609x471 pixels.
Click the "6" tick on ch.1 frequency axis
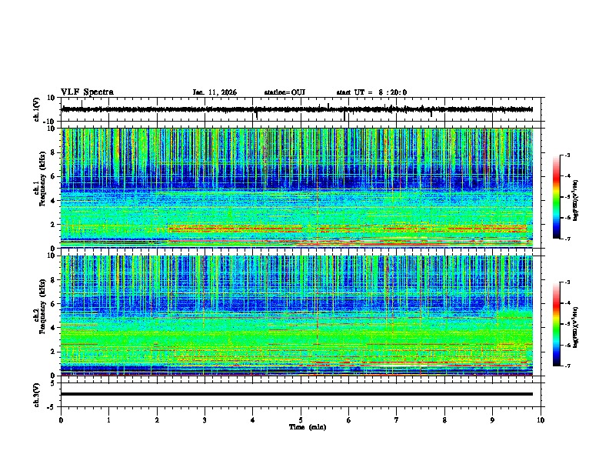click(53, 176)
